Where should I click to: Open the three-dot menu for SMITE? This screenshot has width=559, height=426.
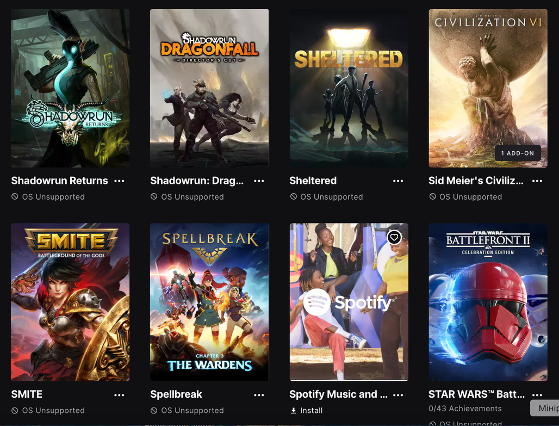[119, 395]
